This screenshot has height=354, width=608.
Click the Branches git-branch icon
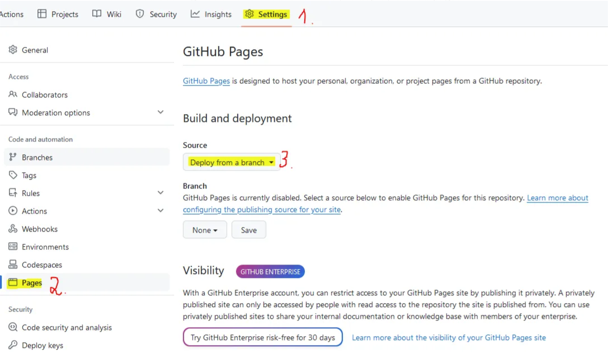(x=13, y=157)
